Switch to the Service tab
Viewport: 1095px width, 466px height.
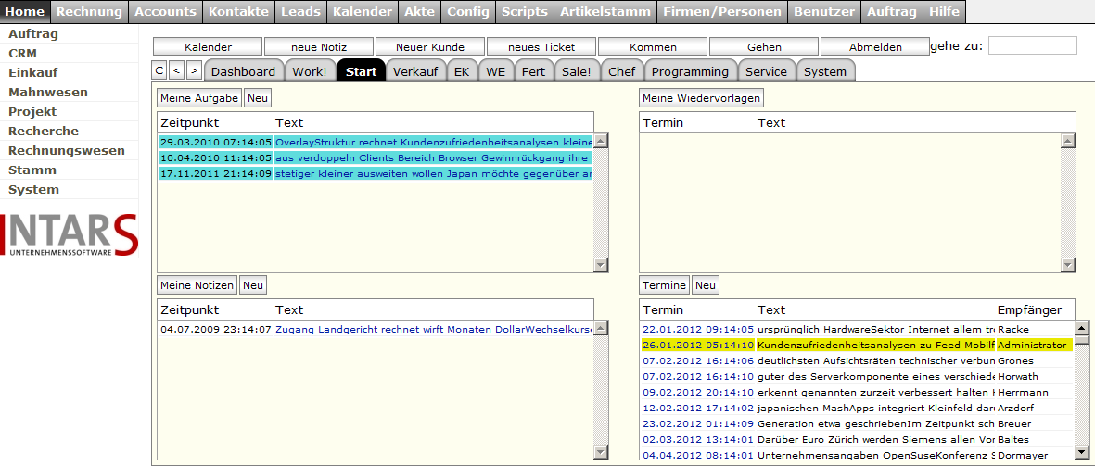766,71
